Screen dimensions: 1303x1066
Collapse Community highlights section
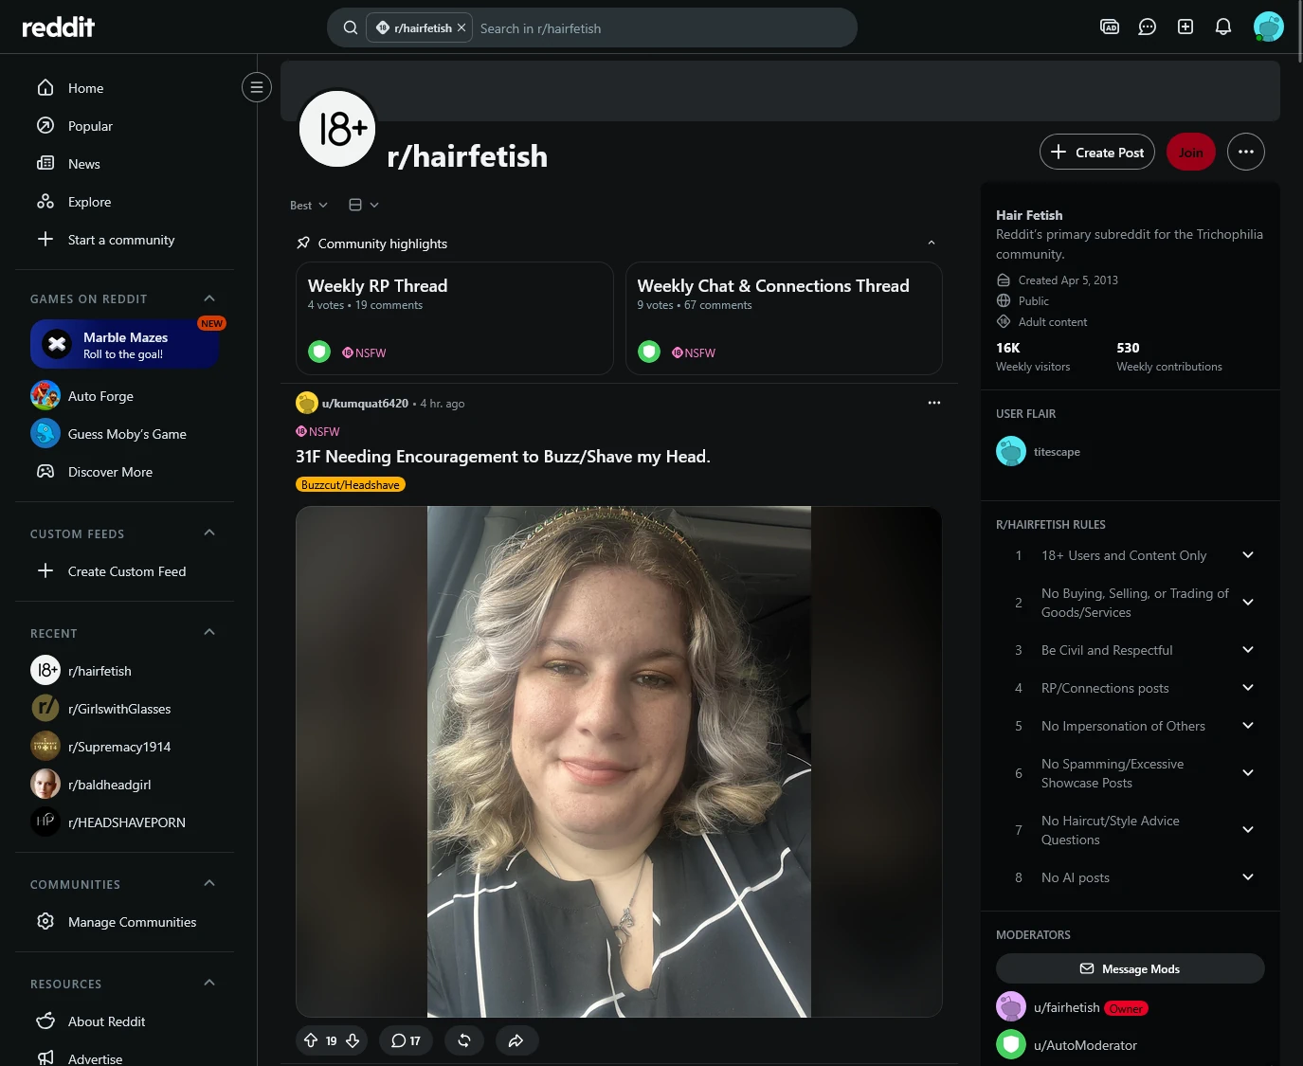932,244
